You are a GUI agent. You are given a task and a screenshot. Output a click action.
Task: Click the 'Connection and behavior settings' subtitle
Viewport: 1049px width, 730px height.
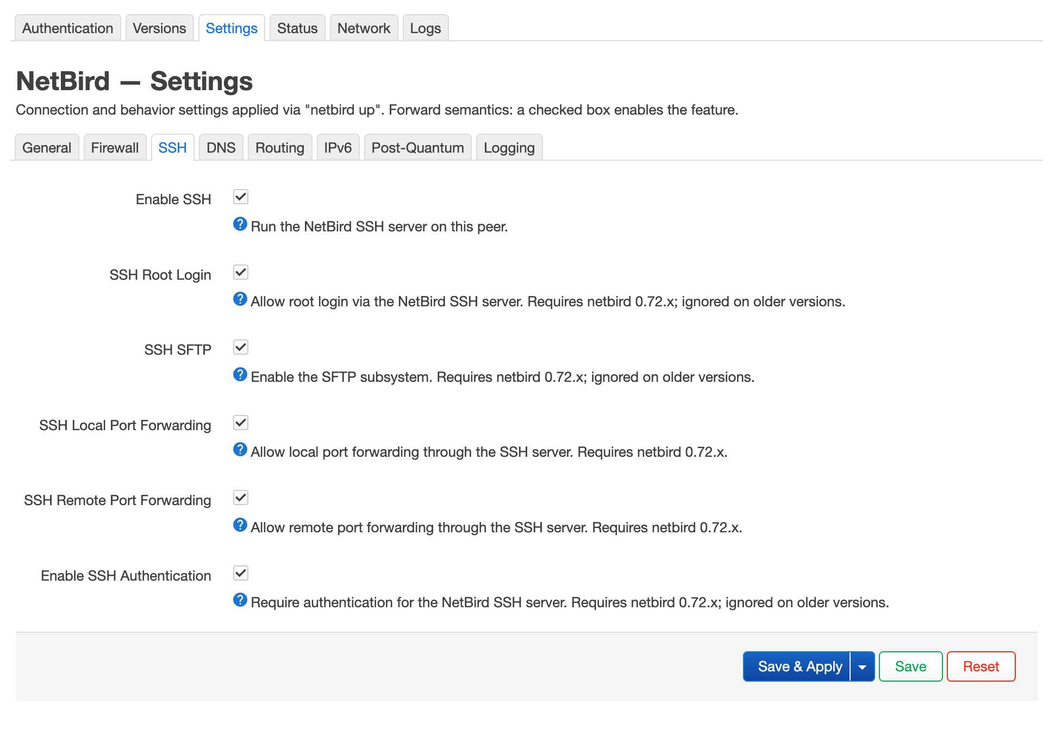pyautogui.click(x=377, y=110)
